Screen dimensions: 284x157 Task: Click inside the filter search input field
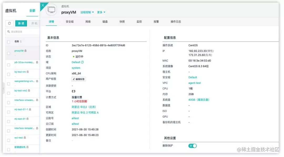coord(18,32)
